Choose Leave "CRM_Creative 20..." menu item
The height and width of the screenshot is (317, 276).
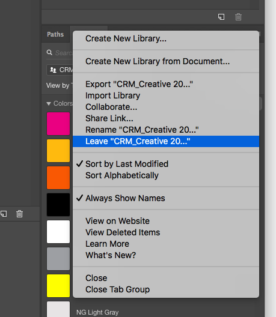coord(166,141)
